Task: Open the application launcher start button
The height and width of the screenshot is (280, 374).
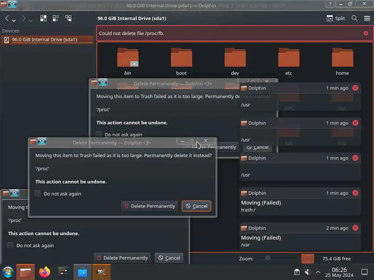Action: click(x=8, y=272)
